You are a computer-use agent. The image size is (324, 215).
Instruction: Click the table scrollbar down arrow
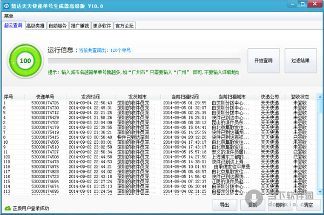click(x=320, y=192)
